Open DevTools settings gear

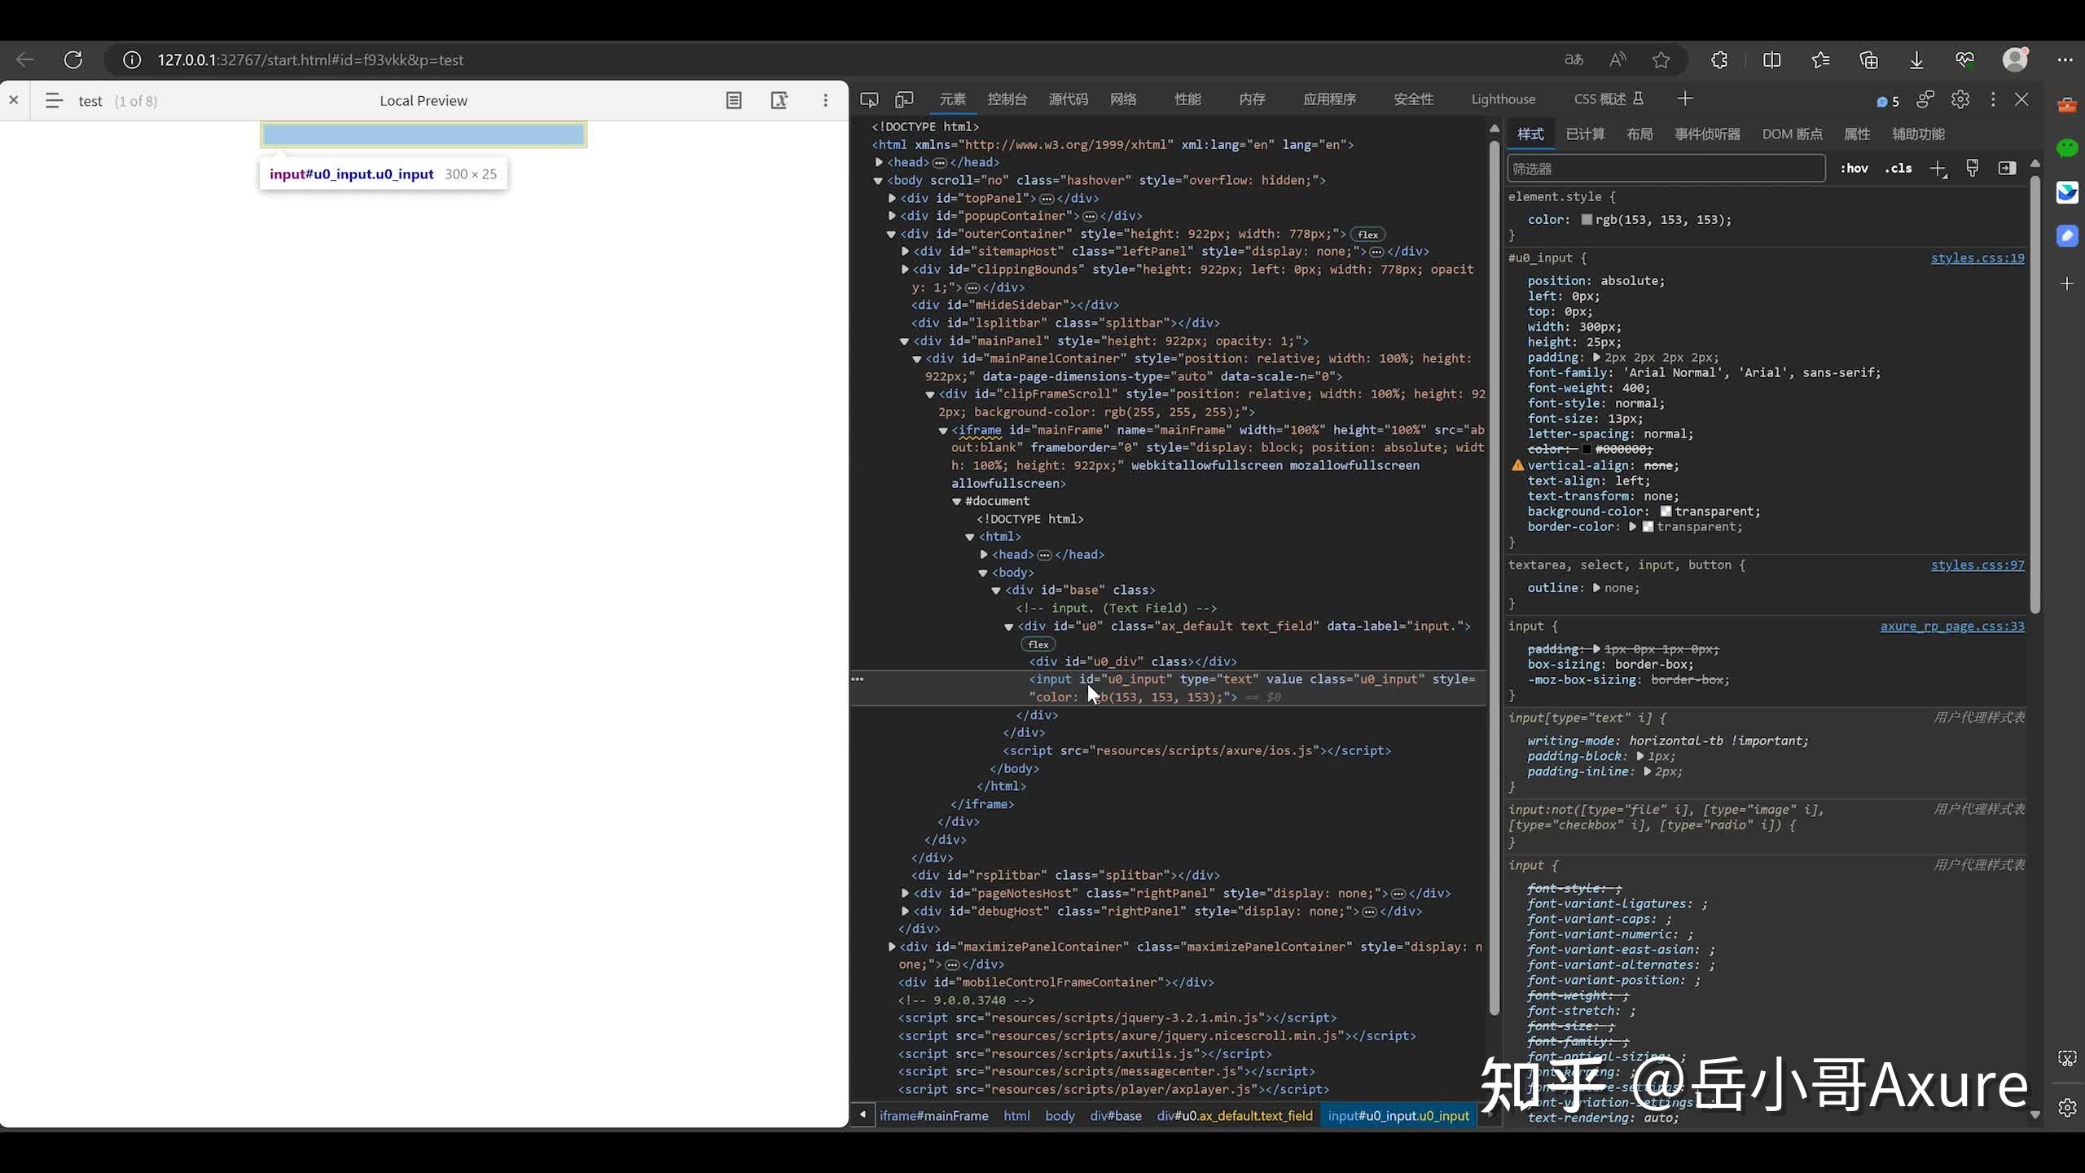click(1960, 99)
